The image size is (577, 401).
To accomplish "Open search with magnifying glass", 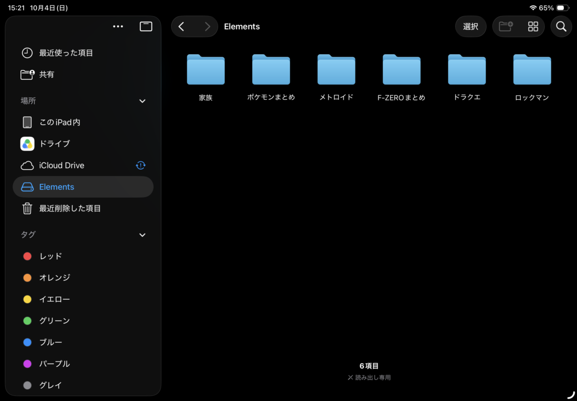I will click(x=561, y=26).
